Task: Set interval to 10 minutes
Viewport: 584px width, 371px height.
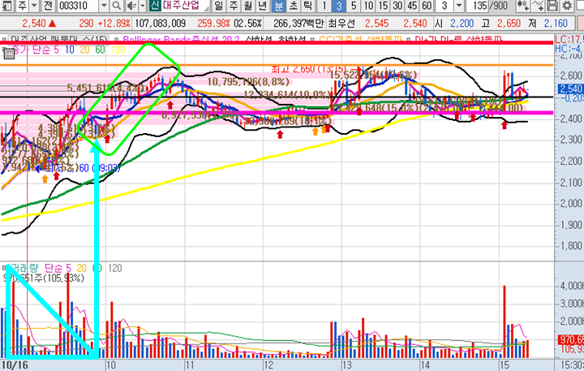Action: point(368,6)
